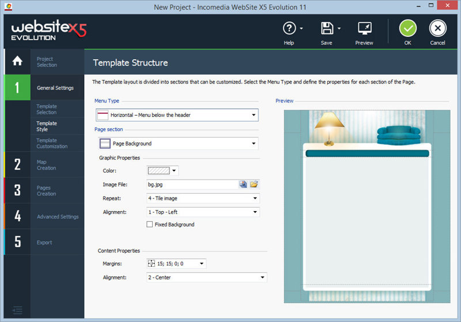Expand the Page Background section dropdown
This screenshot has width=461, height=322.
pos(176,144)
